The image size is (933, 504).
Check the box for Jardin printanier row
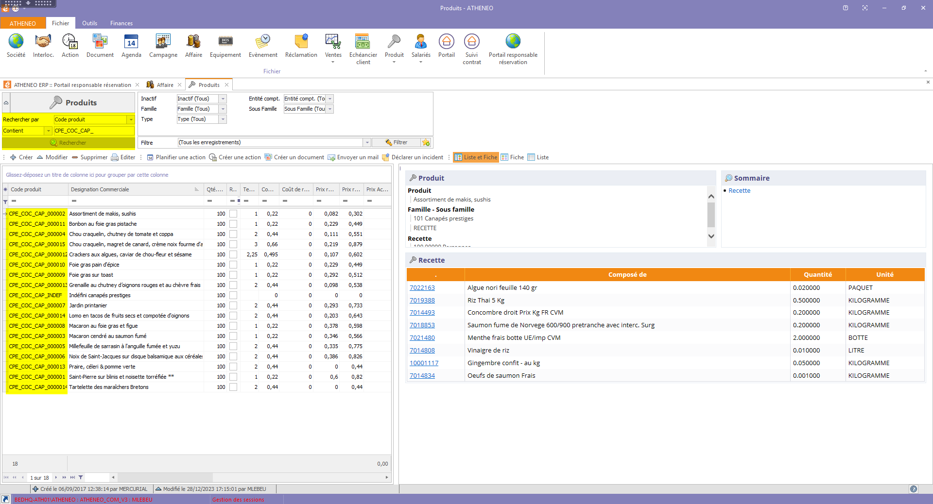coord(233,305)
